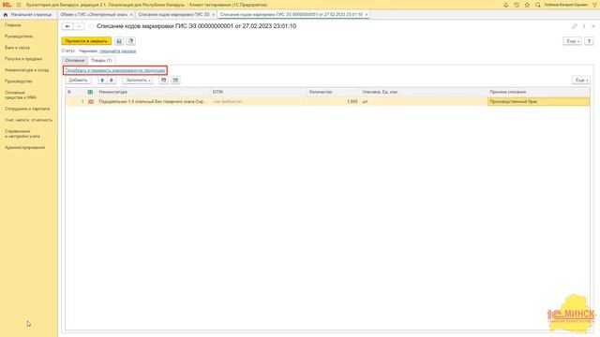Click the Подобрать и проверить маркированную продукцию link
The width and height of the screenshot is (600, 337).
tap(114, 71)
